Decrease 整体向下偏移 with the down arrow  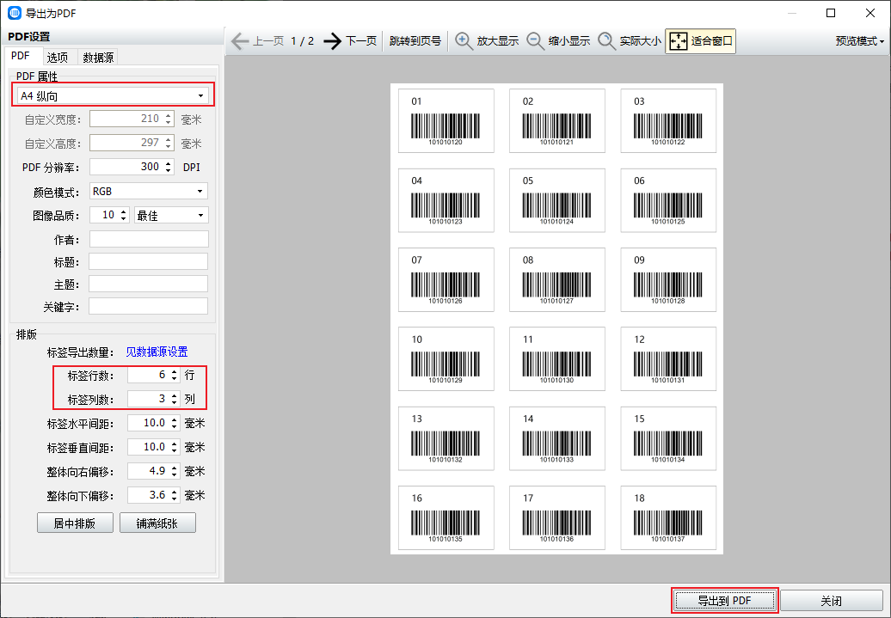(x=175, y=499)
